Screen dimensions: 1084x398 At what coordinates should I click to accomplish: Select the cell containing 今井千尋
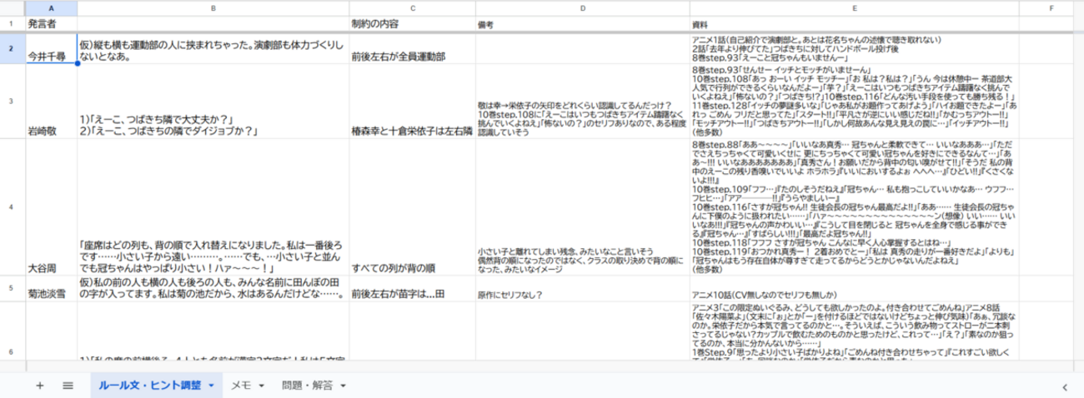[x=52, y=48]
